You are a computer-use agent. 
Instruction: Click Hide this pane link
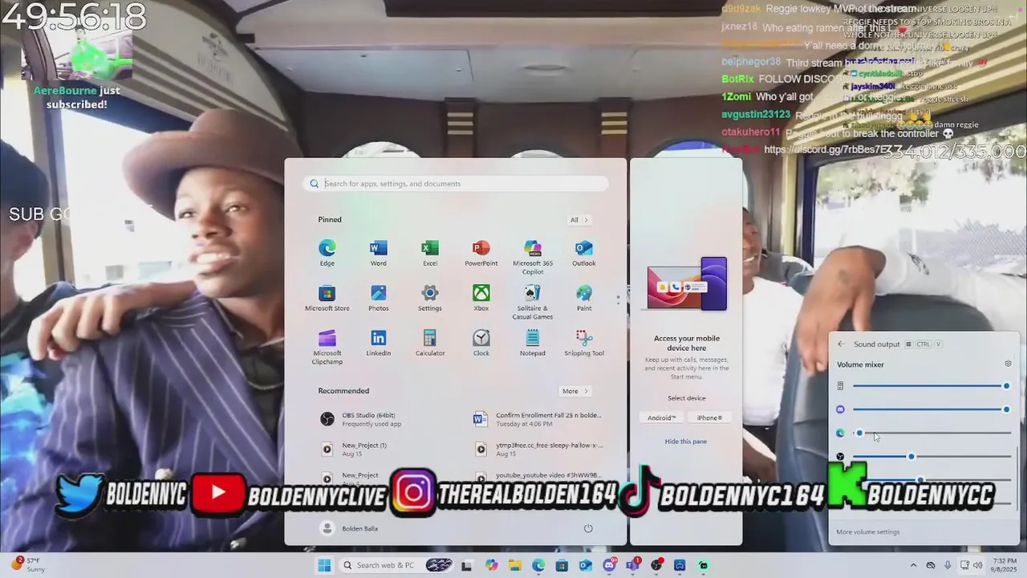686,442
